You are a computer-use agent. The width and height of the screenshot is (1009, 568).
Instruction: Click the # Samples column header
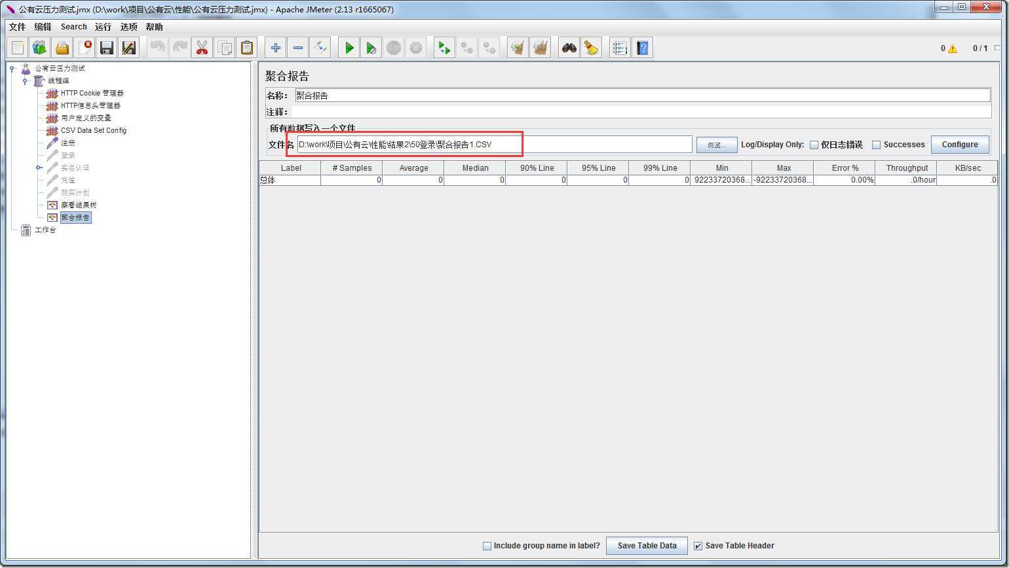[352, 168]
